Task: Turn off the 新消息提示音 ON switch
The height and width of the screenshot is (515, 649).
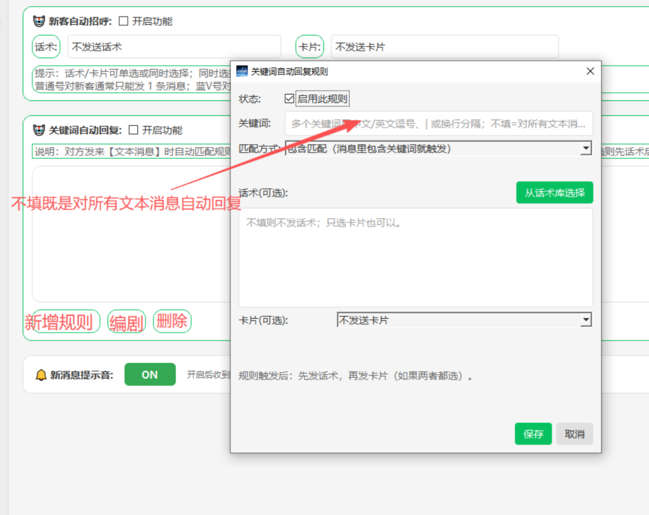Action: (x=150, y=375)
